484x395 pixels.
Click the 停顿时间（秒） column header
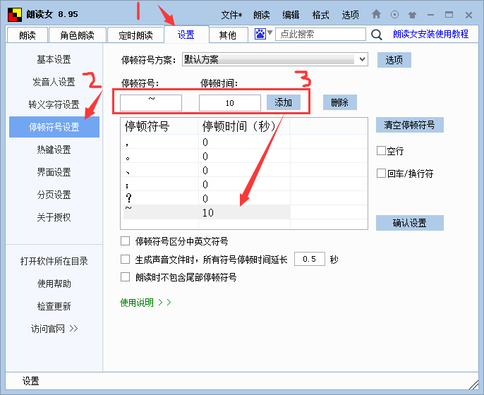pyautogui.click(x=244, y=126)
